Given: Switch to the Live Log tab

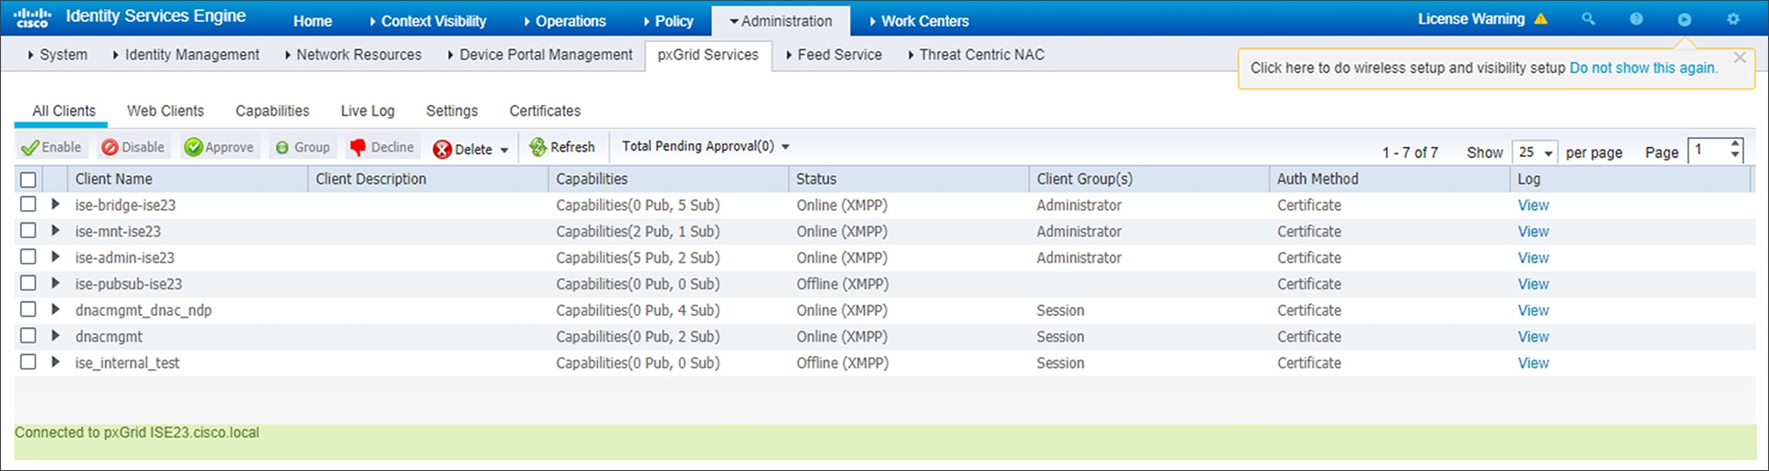Looking at the screenshot, I should click(368, 110).
